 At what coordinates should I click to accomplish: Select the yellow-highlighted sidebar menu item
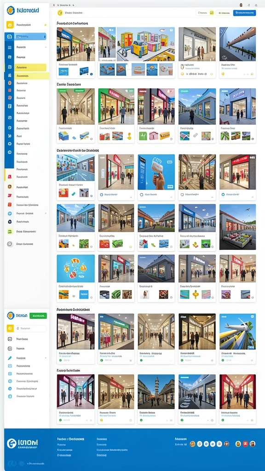(x=30, y=67)
